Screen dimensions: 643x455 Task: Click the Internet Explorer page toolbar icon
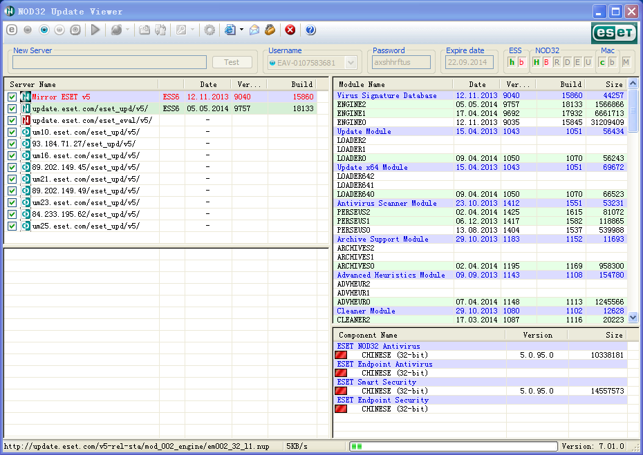click(x=230, y=30)
